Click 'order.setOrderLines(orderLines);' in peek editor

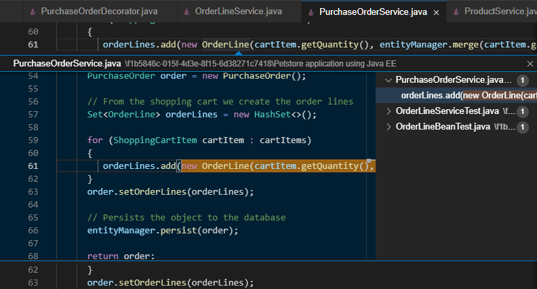171,191
